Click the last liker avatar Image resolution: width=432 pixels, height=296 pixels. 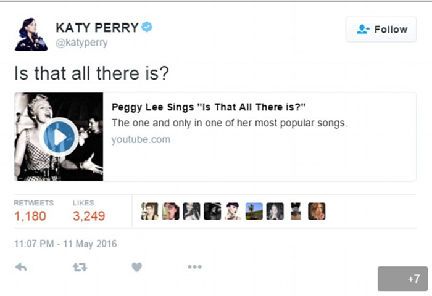[x=317, y=212]
